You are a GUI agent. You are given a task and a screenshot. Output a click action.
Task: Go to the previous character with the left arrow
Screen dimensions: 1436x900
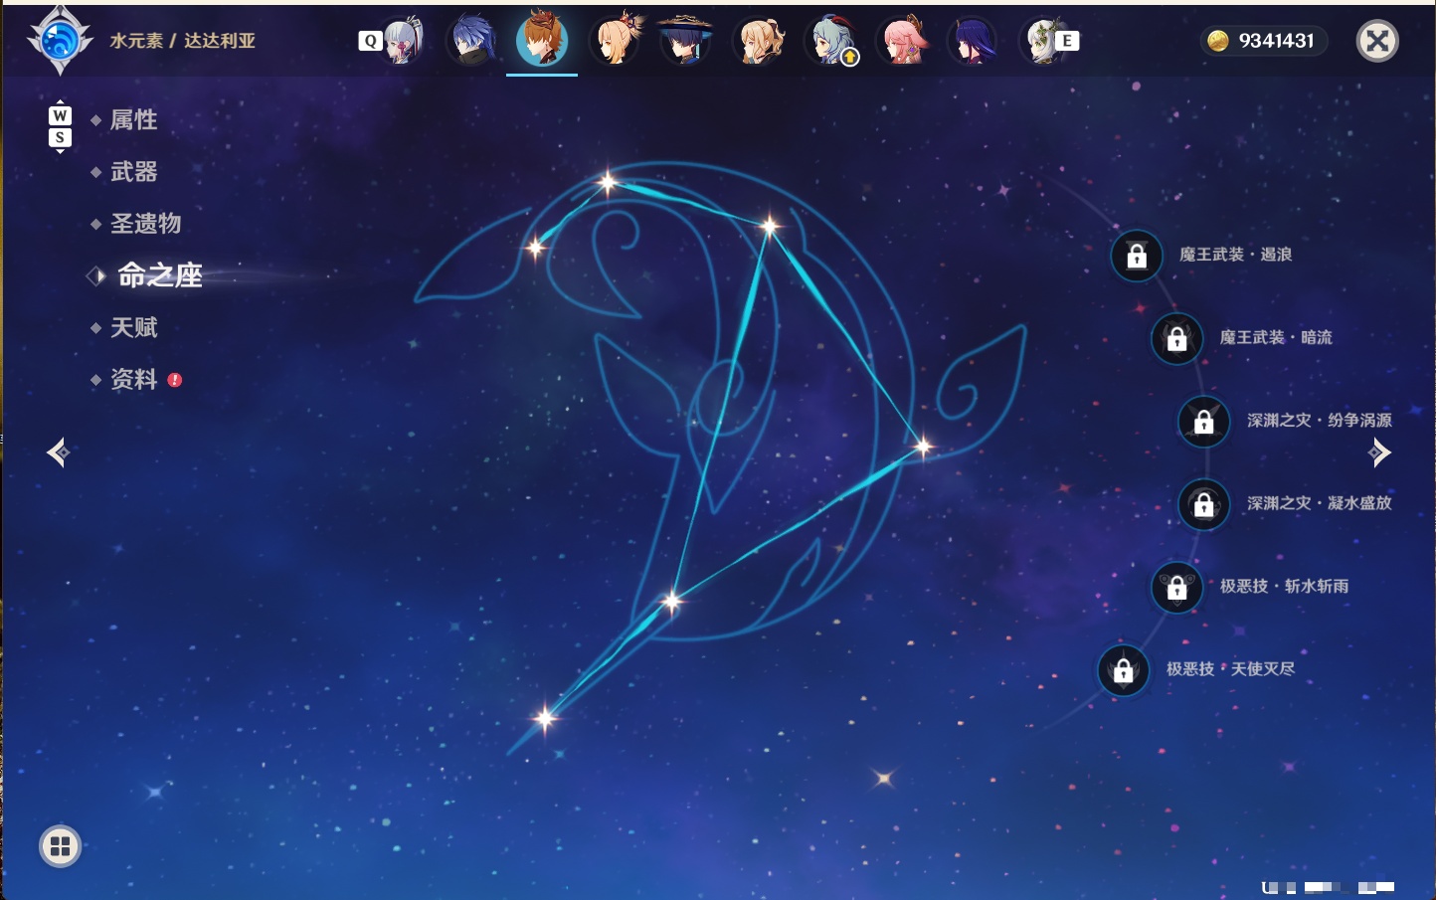coord(58,452)
